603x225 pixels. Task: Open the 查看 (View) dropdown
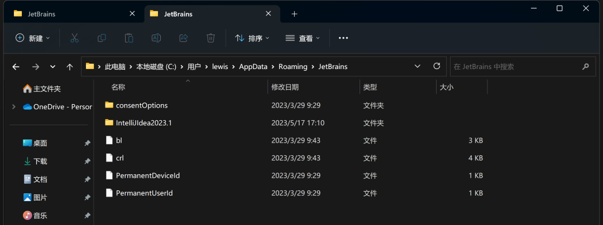tap(303, 38)
